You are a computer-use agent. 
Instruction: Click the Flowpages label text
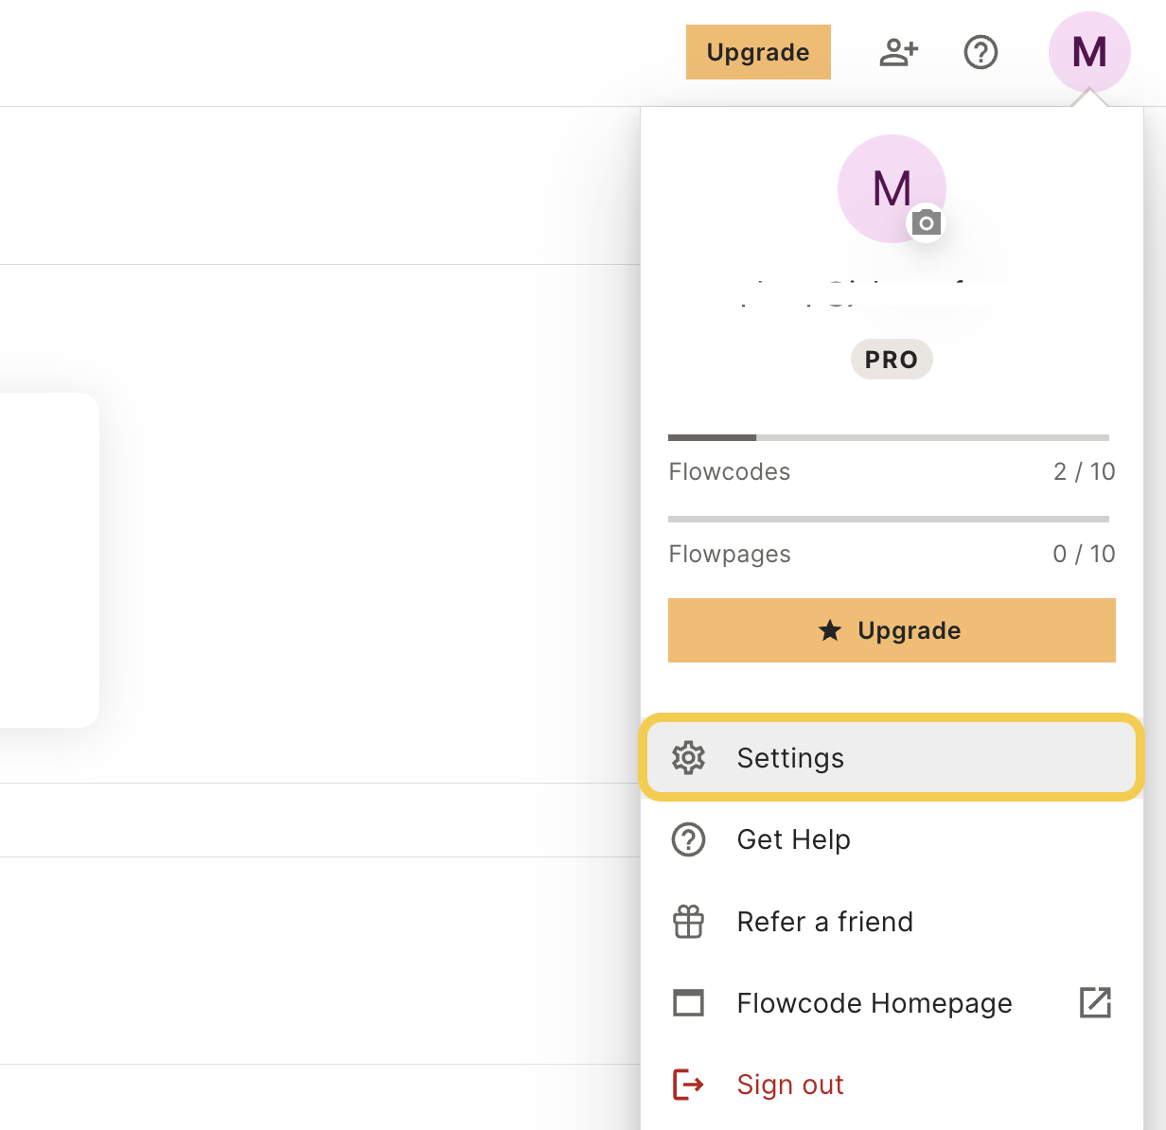pyautogui.click(x=730, y=554)
